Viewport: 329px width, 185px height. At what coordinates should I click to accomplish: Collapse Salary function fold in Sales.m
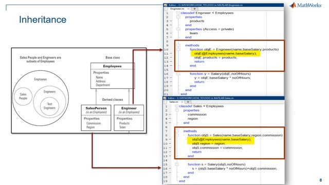(x=177, y=164)
